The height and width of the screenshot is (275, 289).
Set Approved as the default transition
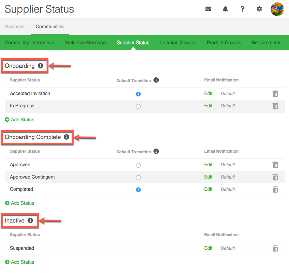coord(138,165)
